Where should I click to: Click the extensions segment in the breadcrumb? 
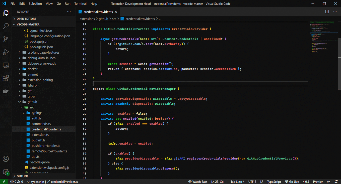click(x=87, y=19)
